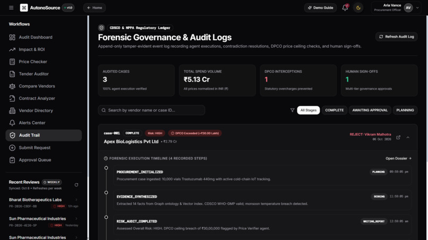This screenshot has height=240, width=428.
Task: Click the Approval Queue clipboard icon
Action: (x=12, y=160)
